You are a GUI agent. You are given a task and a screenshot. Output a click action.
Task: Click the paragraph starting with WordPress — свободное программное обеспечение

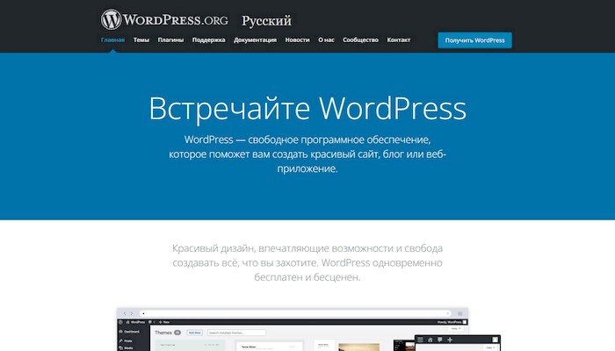pyautogui.click(x=307, y=154)
